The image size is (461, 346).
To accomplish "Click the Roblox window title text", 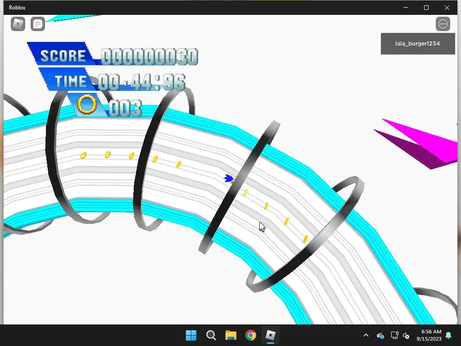I will pos(17,8).
